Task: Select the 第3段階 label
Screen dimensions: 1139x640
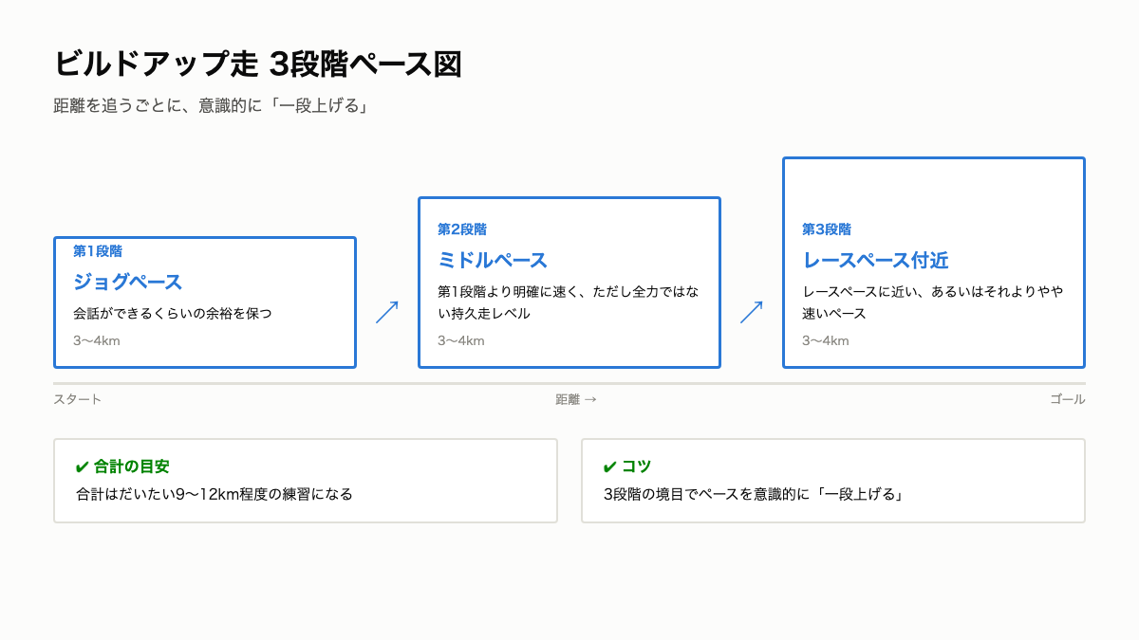Action: coord(827,229)
